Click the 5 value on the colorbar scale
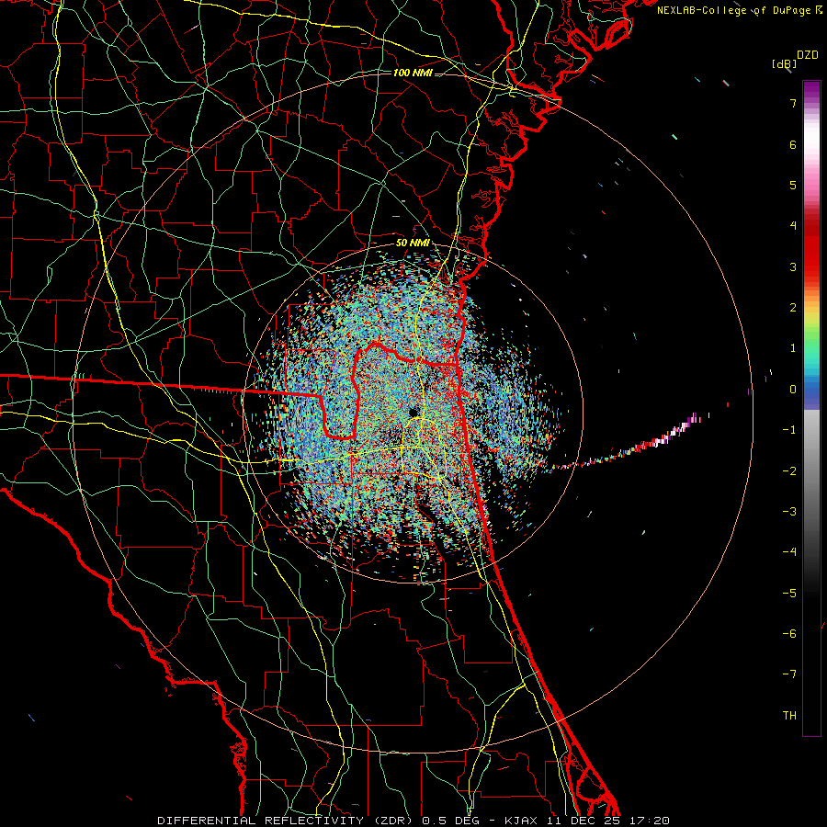827x827 pixels. tap(793, 185)
